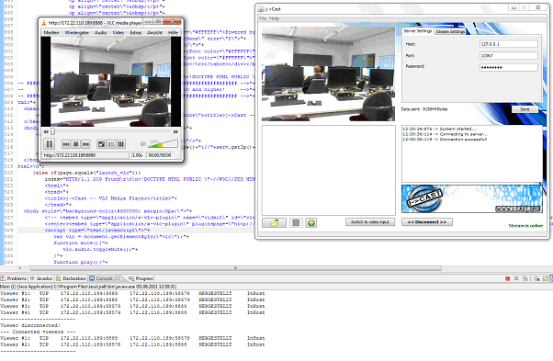The width and height of the screenshot is (553, 361).
Task: Open the Video menu in VLC
Action: [x=118, y=32]
